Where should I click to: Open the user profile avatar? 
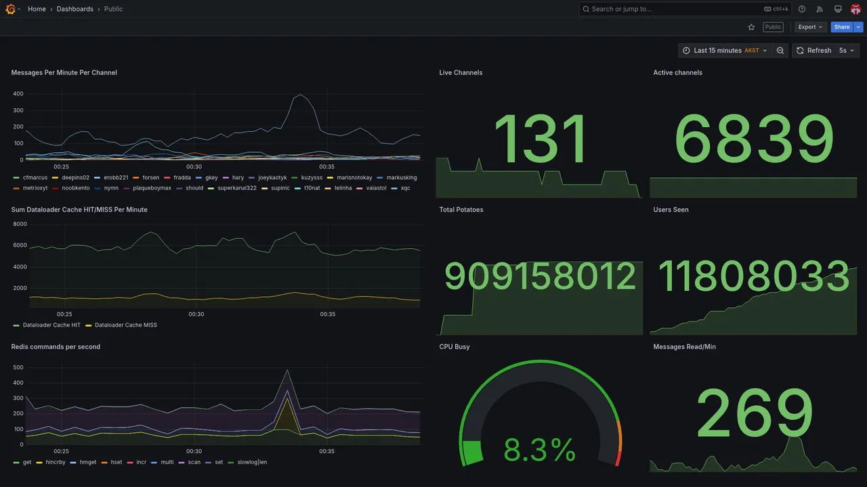pos(855,9)
